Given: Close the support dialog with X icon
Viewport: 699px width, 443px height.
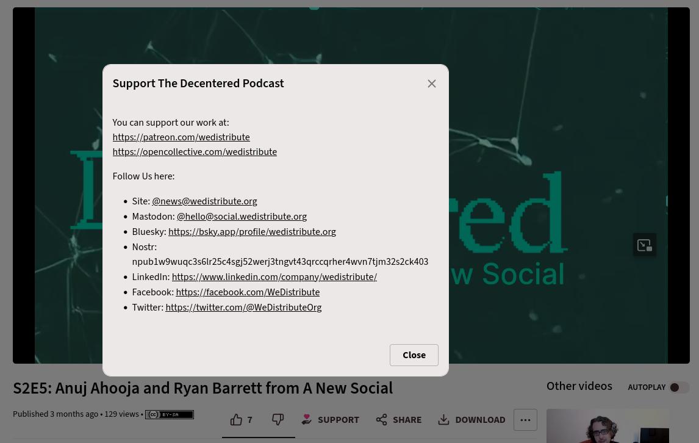Looking at the screenshot, I should 432,84.
